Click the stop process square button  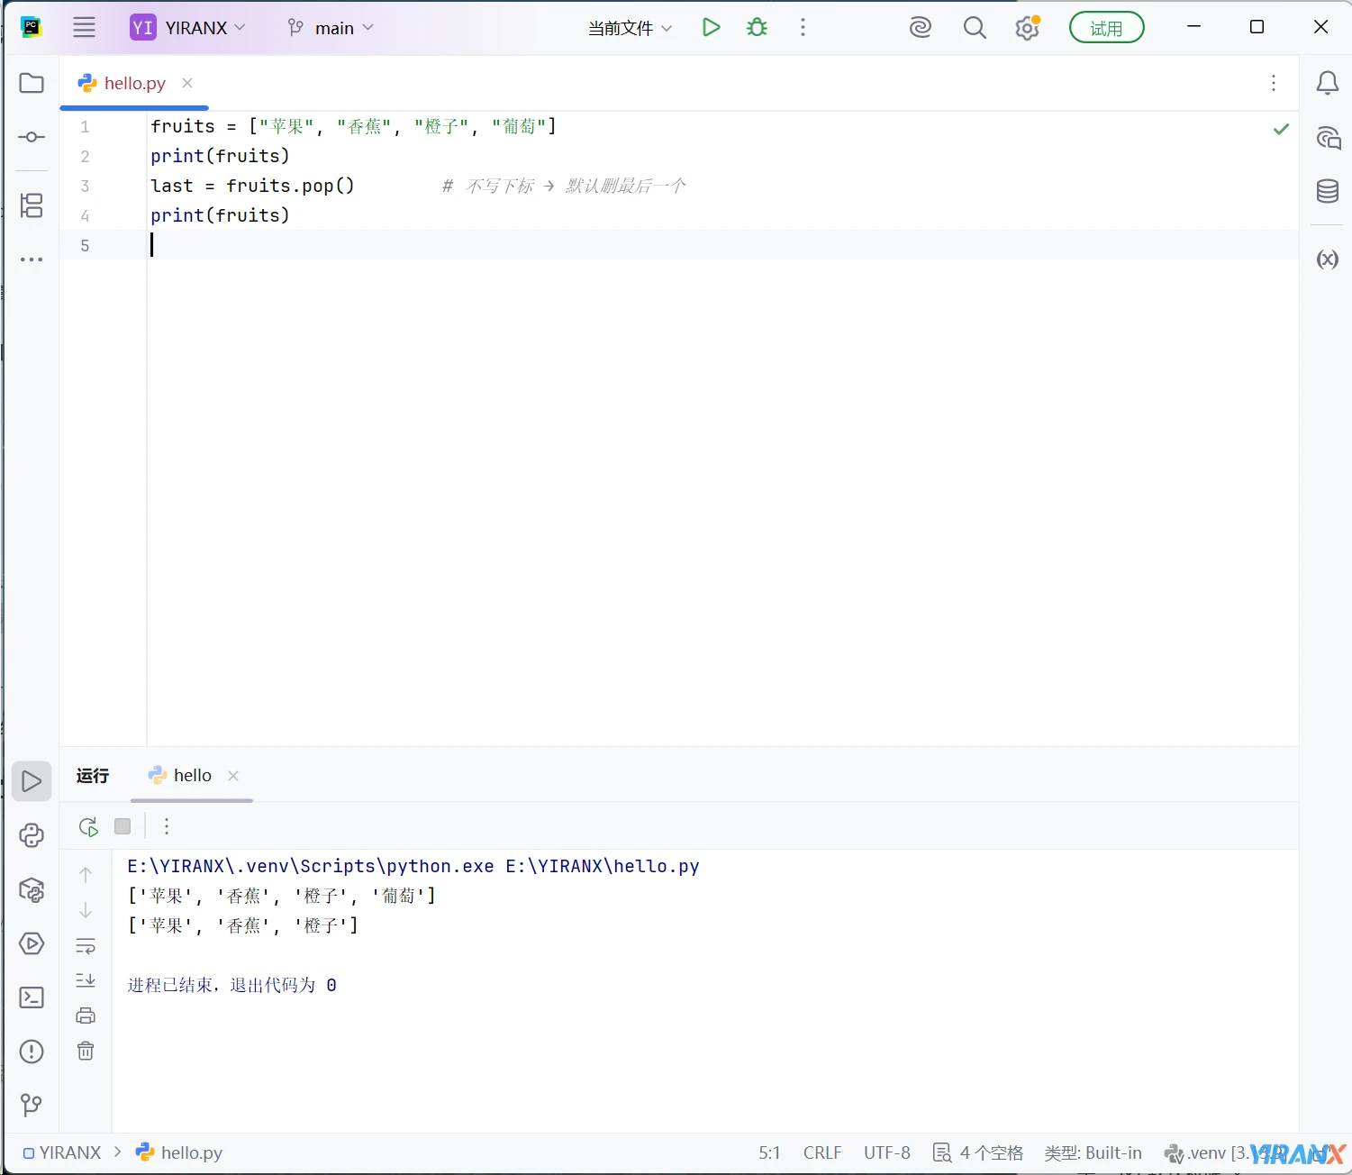click(x=123, y=826)
